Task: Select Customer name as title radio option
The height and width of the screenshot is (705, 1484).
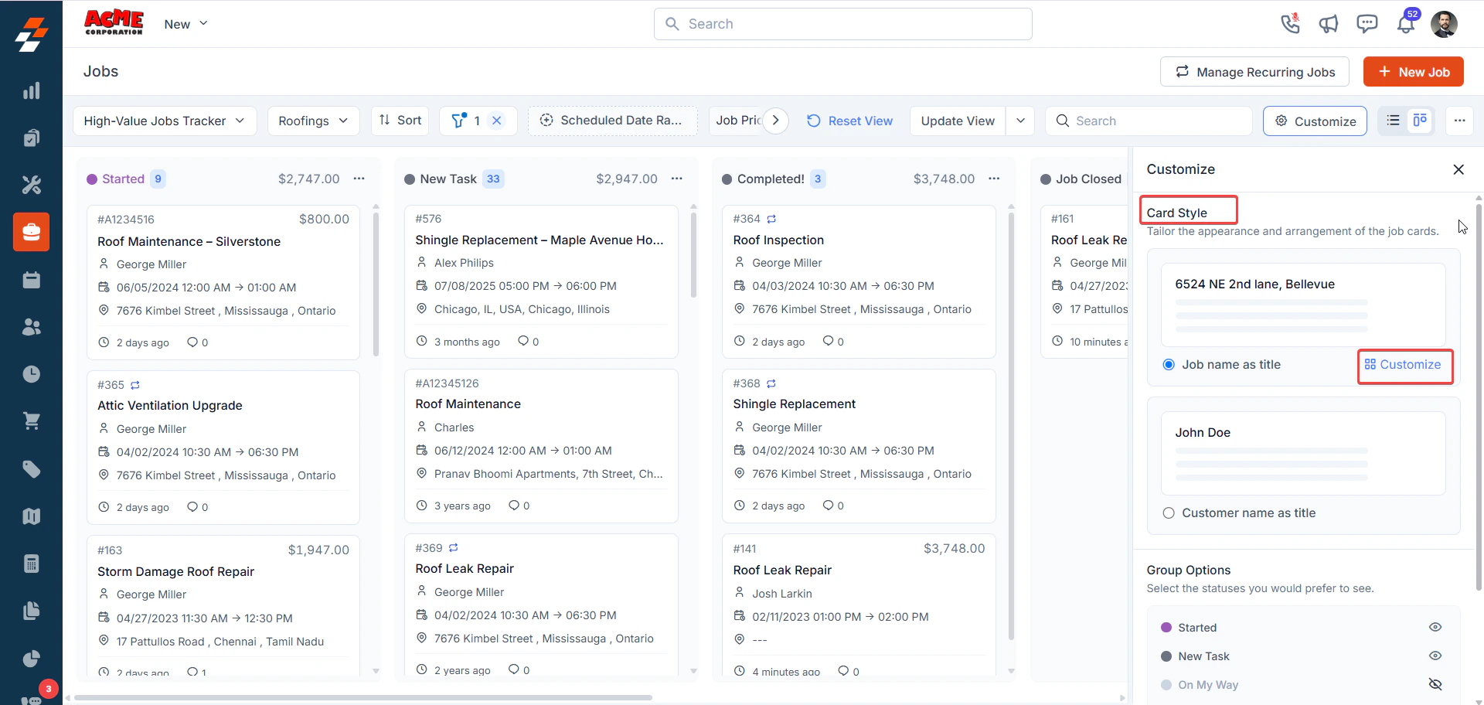Action: pos(1169,513)
